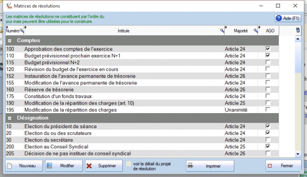Enable 'voir le détail du projet de résolution' checkbox
The height and width of the screenshot is (177, 307).
pos(129,164)
